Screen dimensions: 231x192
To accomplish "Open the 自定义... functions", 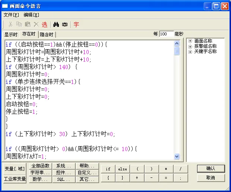I will click(87, 173).
